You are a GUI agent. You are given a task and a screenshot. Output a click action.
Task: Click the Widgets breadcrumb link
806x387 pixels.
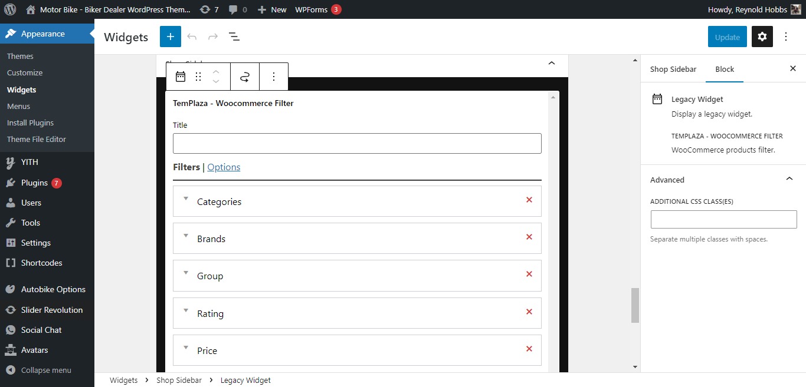click(x=123, y=380)
